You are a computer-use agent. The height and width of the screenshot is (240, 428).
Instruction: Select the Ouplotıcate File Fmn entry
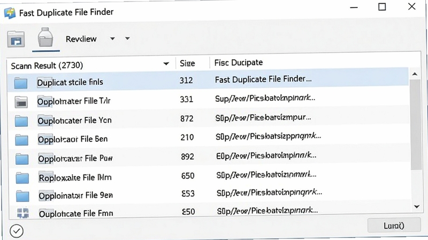(x=76, y=214)
